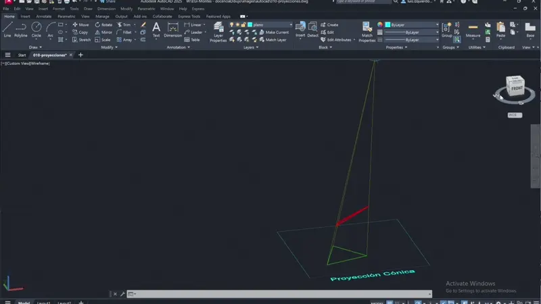Viewport: 541px width, 304px height.
Task: Start the Measure utility
Action: click(473, 30)
